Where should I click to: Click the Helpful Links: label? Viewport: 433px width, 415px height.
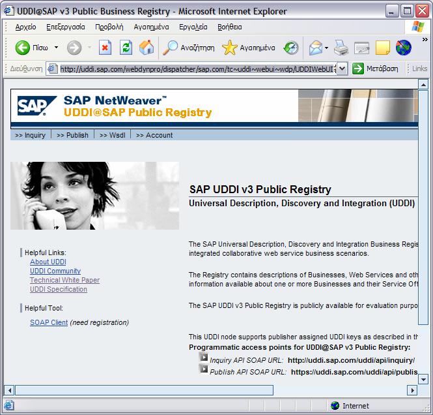click(x=46, y=253)
